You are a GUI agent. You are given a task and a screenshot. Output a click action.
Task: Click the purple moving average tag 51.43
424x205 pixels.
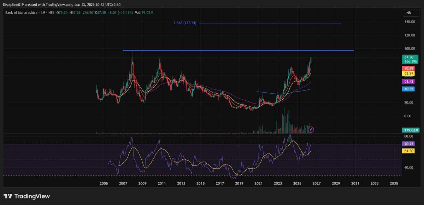(409, 81)
